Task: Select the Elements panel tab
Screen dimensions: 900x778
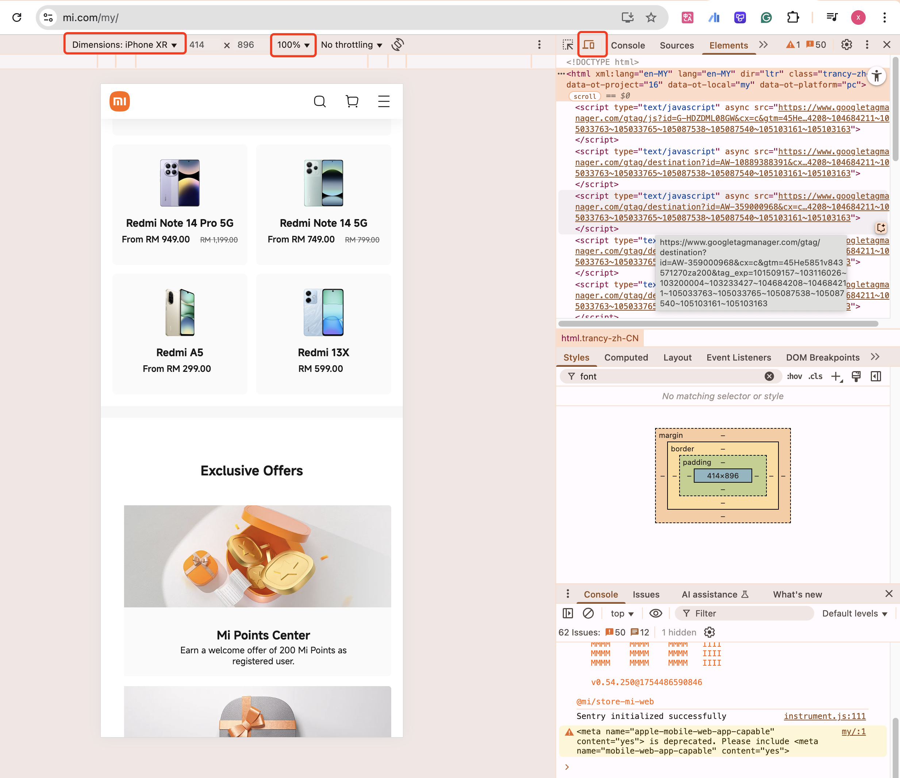Action: 728,45
